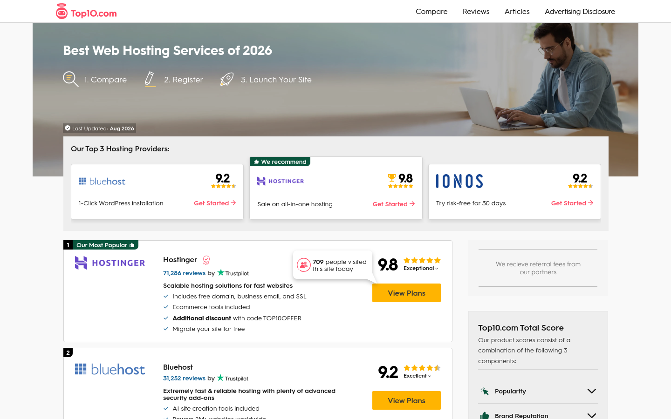Click '1-Click WordPress installation' text
The width and height of the screenshot is (671, 419).
121,203
